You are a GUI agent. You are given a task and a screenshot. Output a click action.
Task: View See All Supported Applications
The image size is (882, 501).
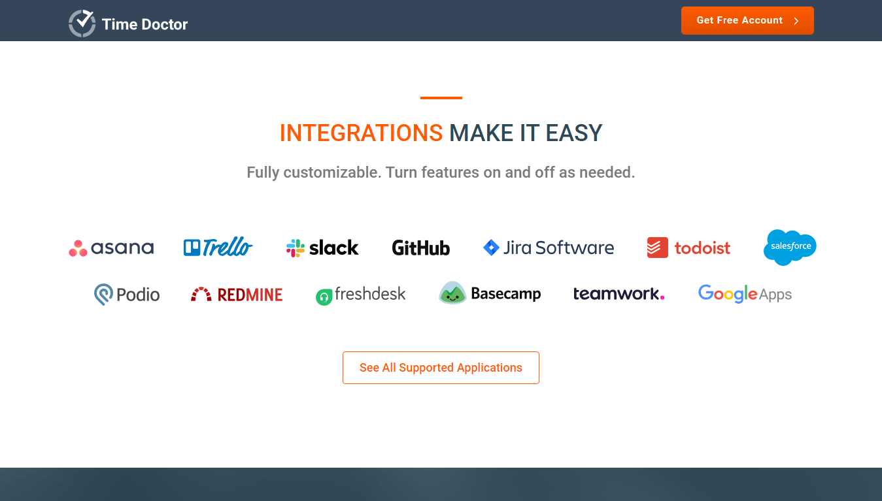click(441, 368)
